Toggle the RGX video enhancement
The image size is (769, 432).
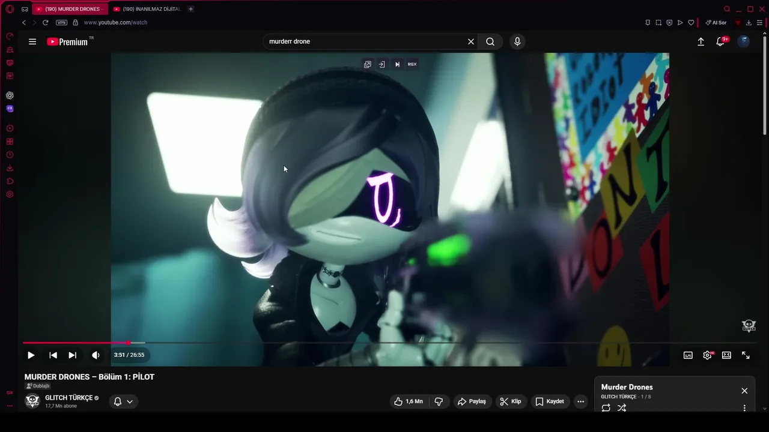point(412,64)
